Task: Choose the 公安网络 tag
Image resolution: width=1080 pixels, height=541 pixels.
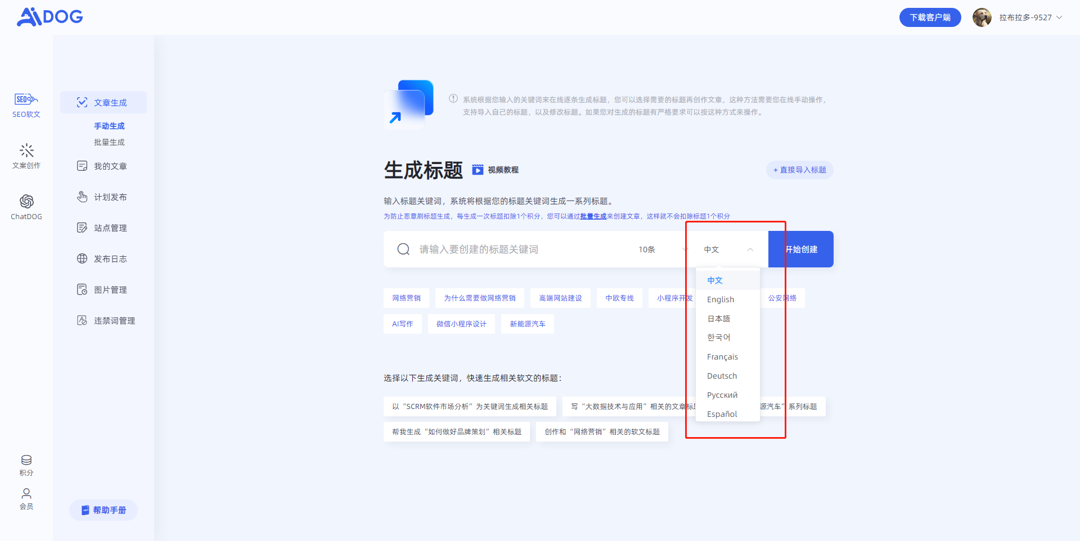Action: tap(782, 298)
